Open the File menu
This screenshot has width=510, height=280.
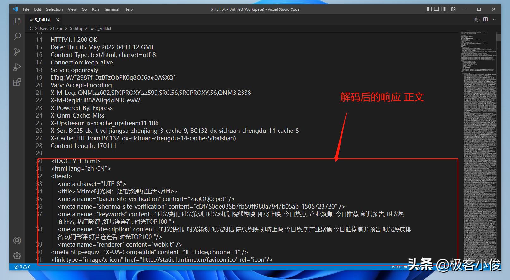[x=26, y=9]
